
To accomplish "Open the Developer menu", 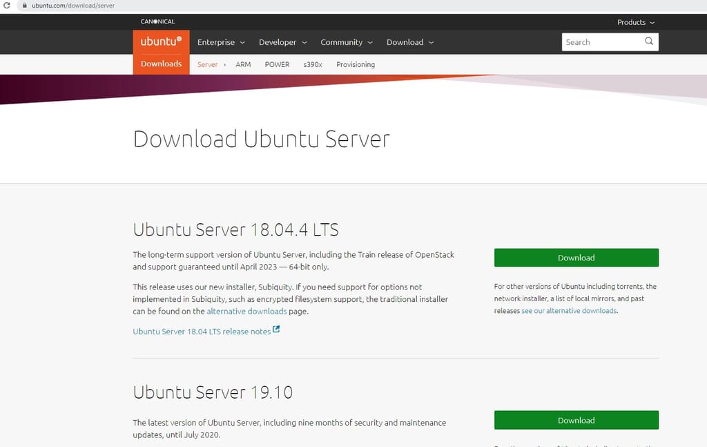I will [x=282, y=42].
